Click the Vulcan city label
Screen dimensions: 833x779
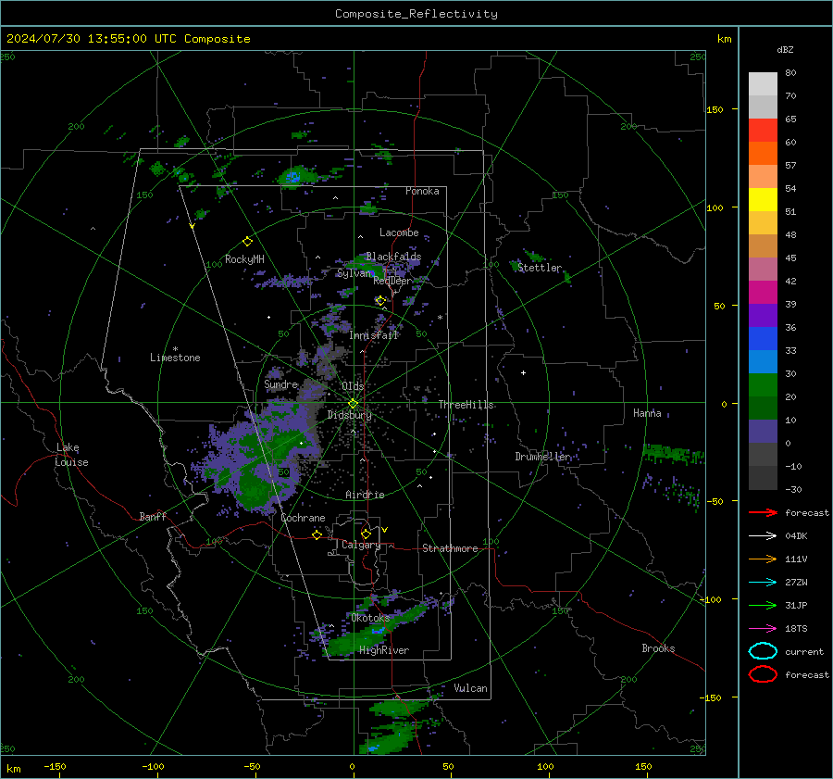point(470,688)
